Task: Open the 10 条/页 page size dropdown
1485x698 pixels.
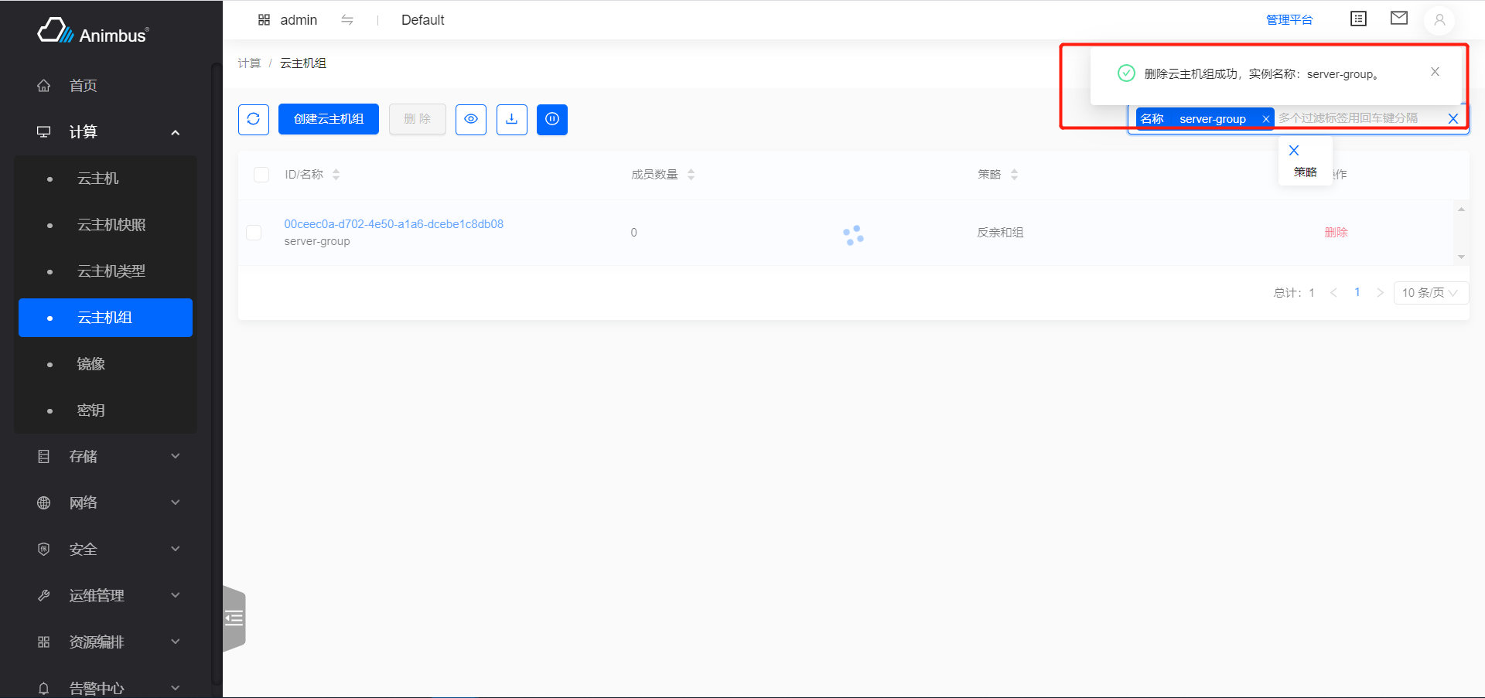Action: click(1430, 293)
